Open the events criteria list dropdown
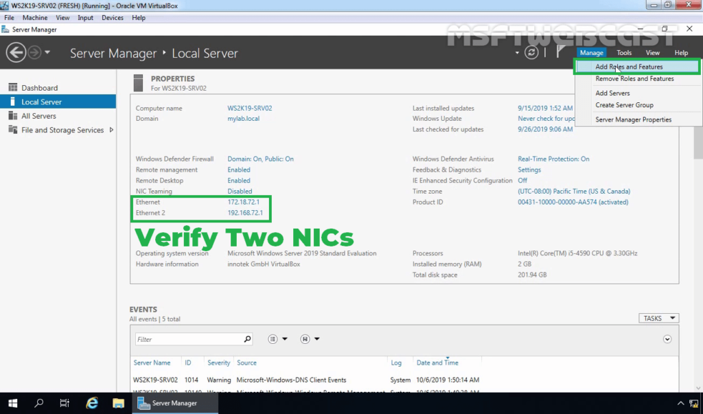 tap(277, 339)
